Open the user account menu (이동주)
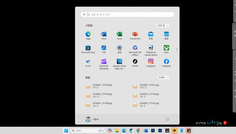 [92, 119]
